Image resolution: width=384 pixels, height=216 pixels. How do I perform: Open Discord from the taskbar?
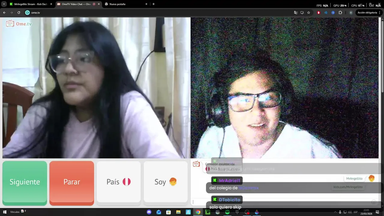point(149,212)
